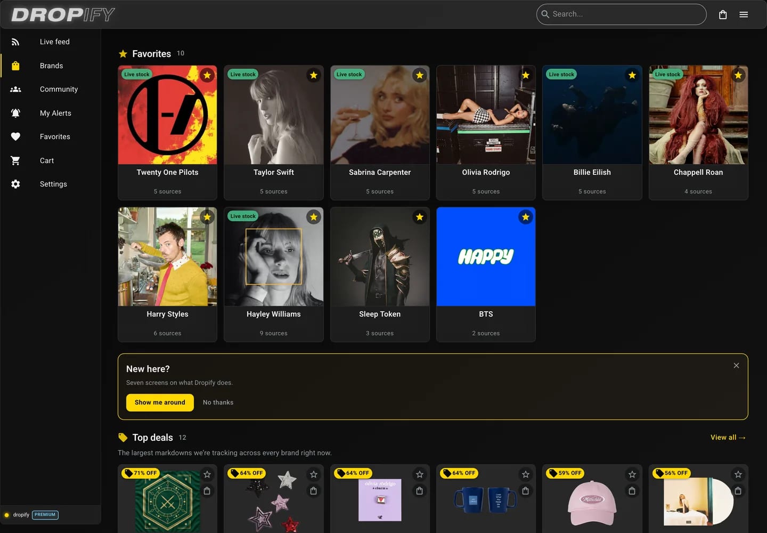Image resolution: width=767 pixels, height=533 pixels.
Task: Favorite the 71% OFF deal item
Action: 207,474
